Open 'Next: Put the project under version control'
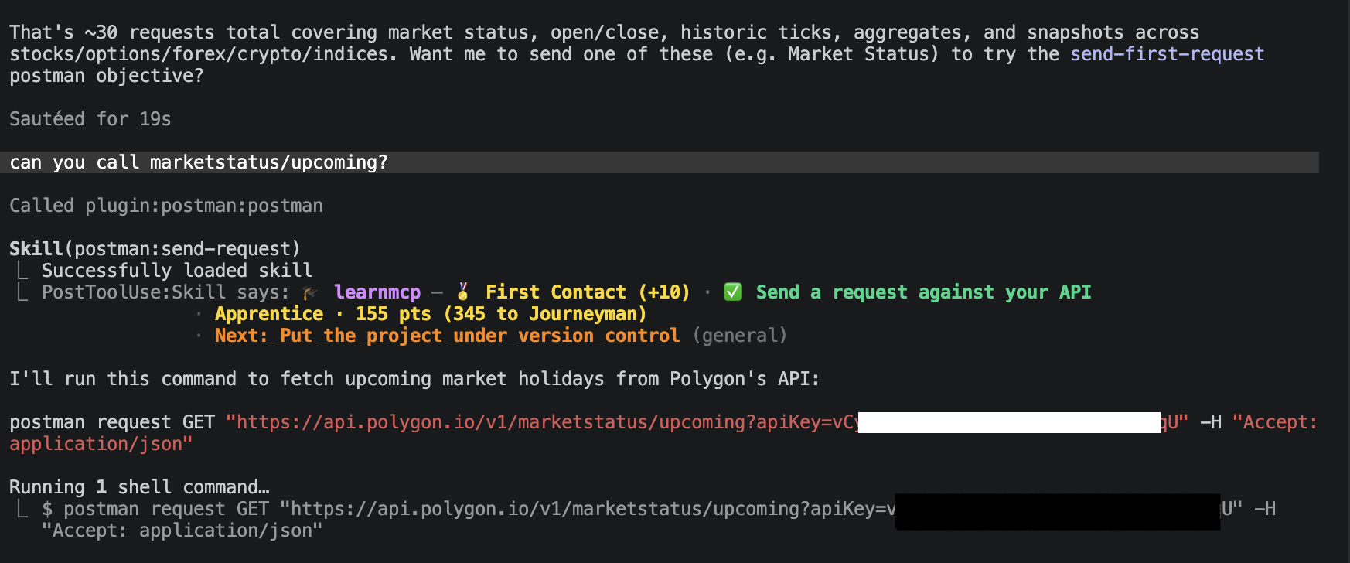The image size is (1350, 563). pyautogui.click(x=447, y=336)
